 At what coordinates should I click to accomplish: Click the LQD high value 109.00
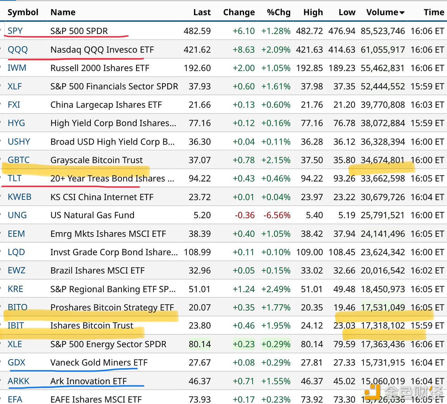pos(309,252)
